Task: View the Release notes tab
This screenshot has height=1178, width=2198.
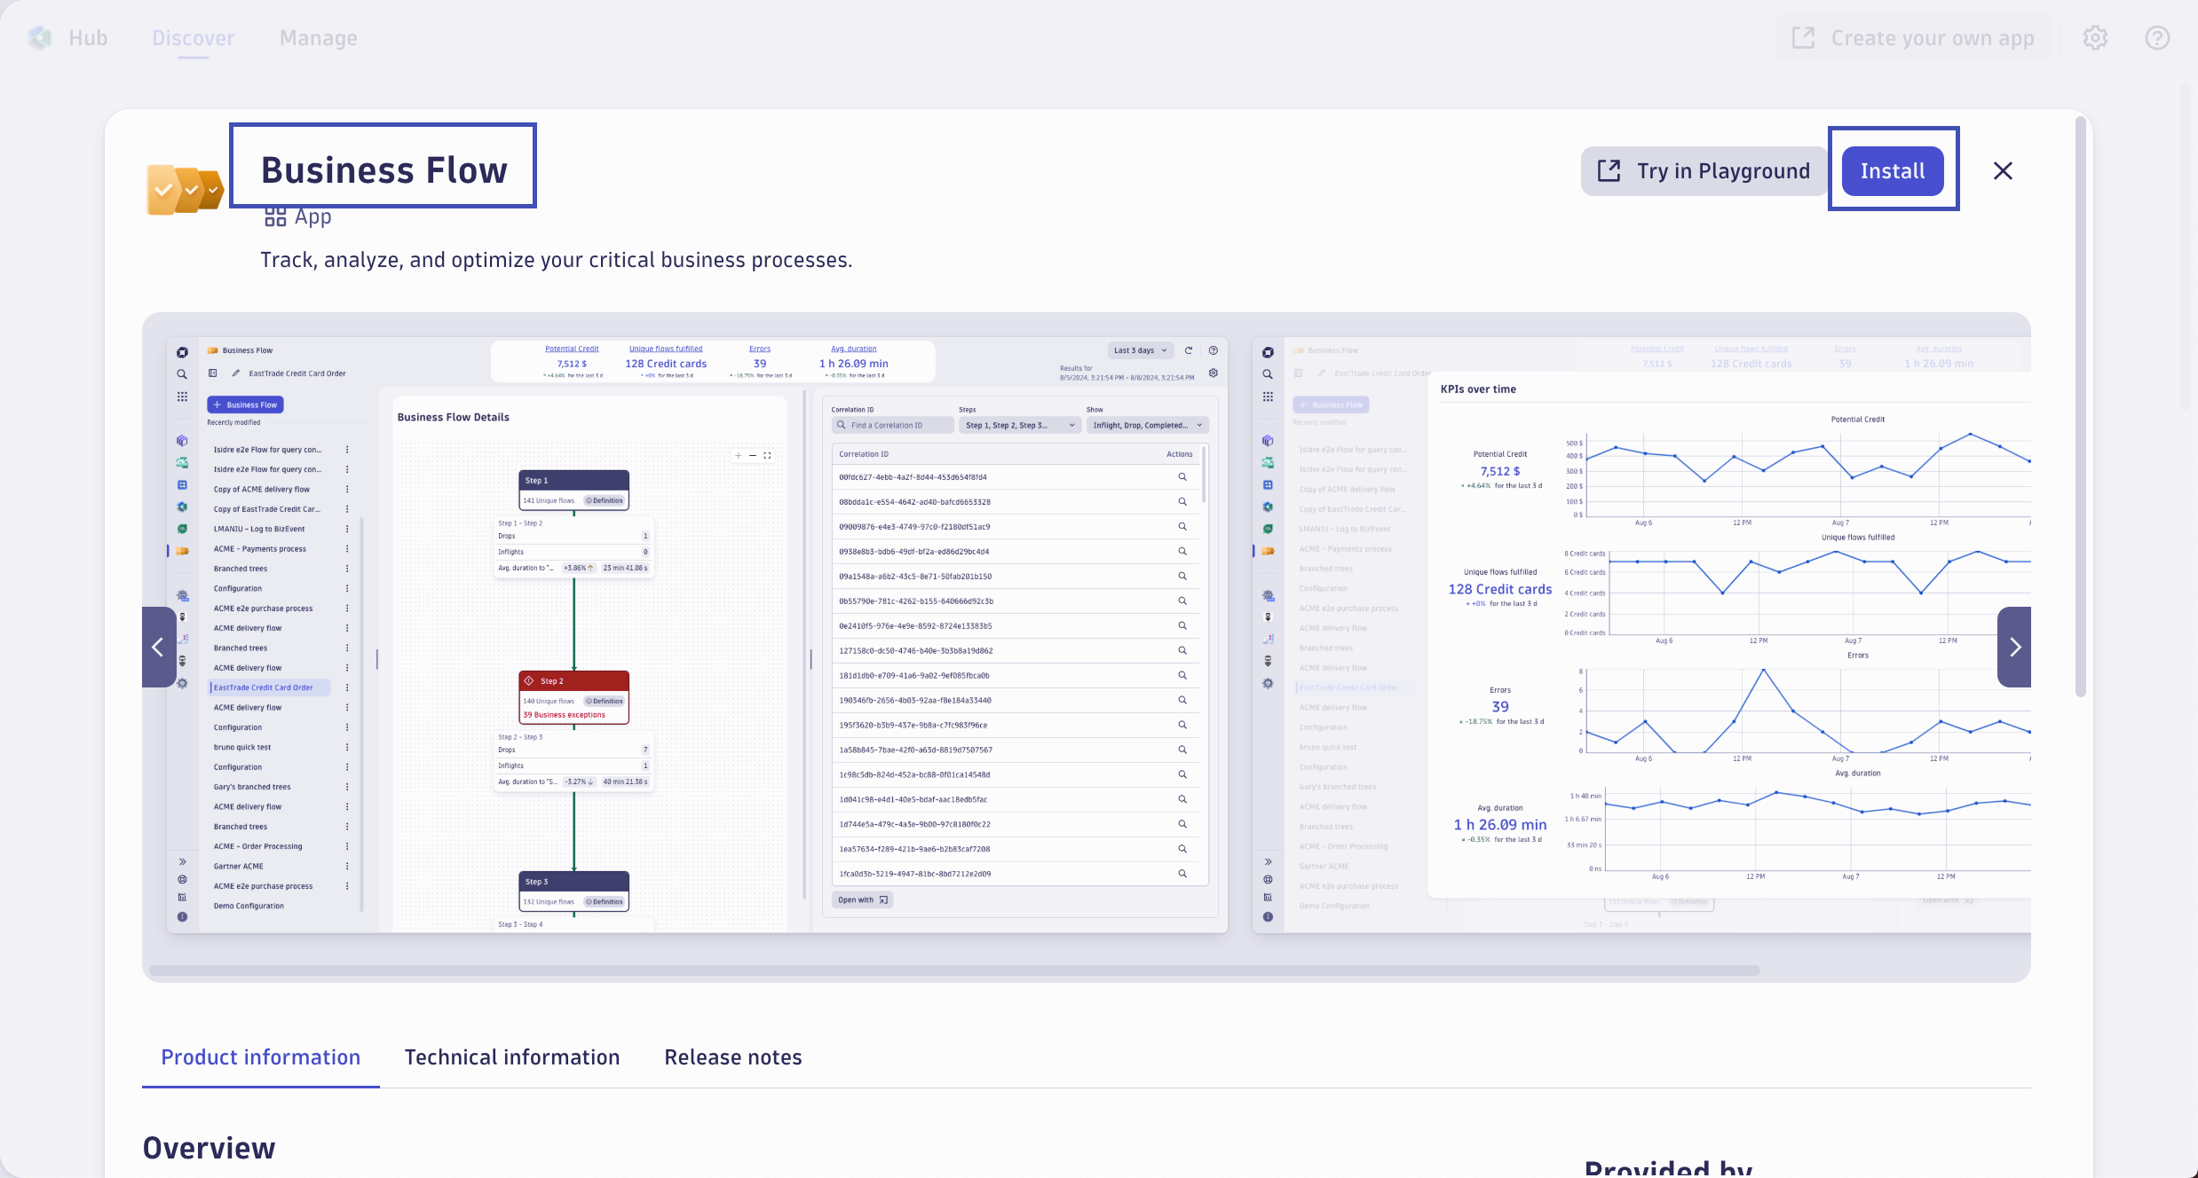Action: [733, 1057]
